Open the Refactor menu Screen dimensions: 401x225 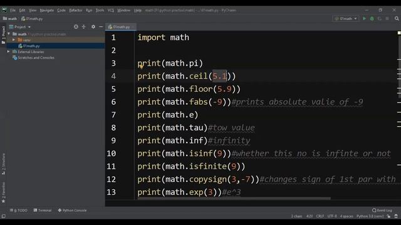click(x=76, y=10)
